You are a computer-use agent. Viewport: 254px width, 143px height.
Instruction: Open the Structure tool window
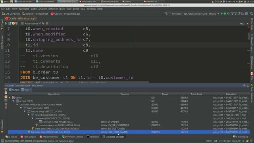(2, 42)
